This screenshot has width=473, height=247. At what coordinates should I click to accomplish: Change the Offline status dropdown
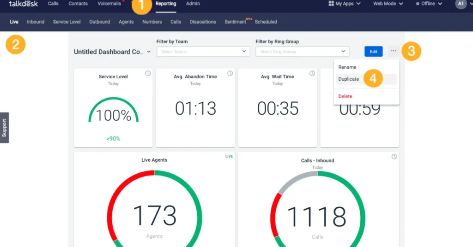[x=429, y=4]
